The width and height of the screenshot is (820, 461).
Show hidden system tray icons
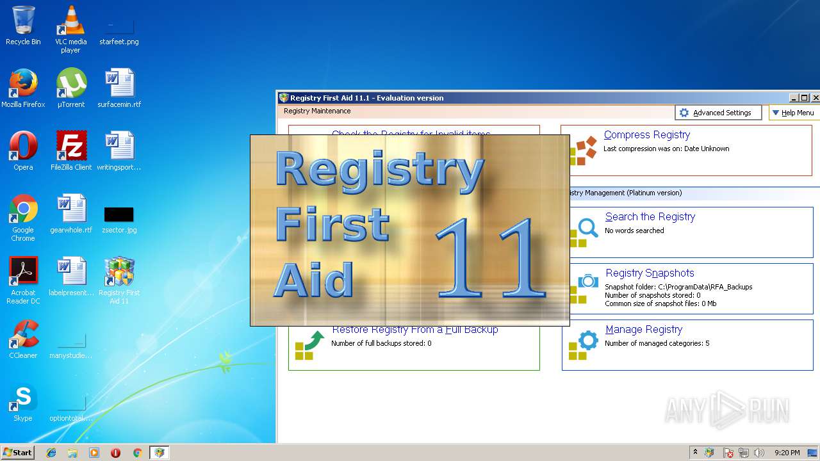click(x=695, y=452)
